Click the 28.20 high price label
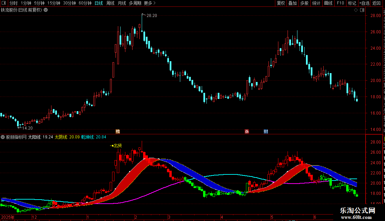 (x=152, y=15)
